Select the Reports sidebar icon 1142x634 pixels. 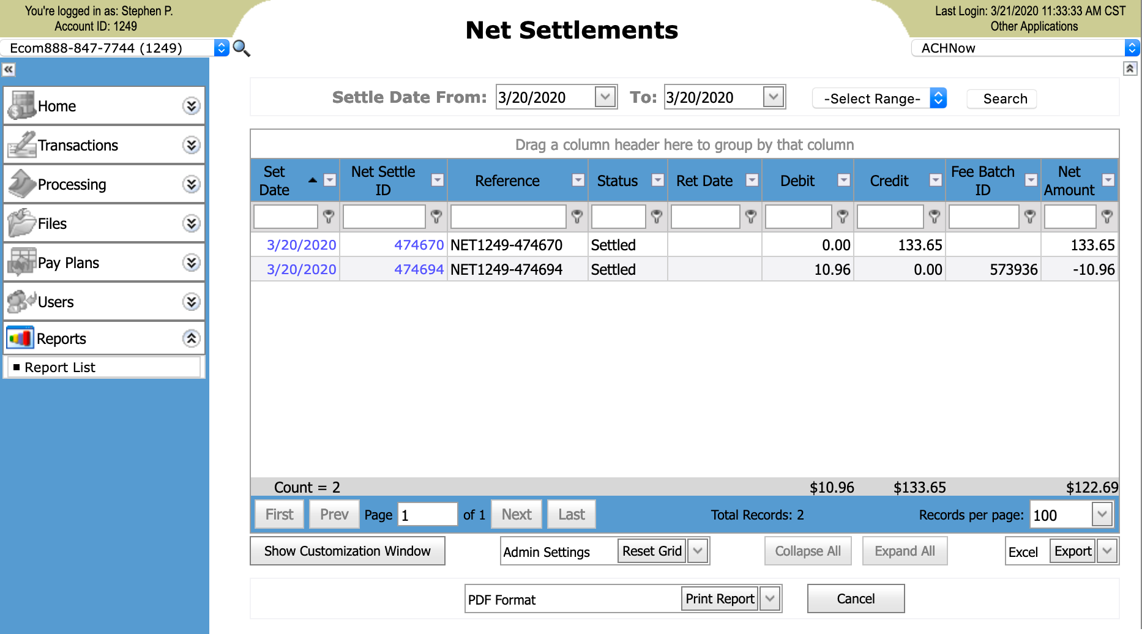pos(20,338)
